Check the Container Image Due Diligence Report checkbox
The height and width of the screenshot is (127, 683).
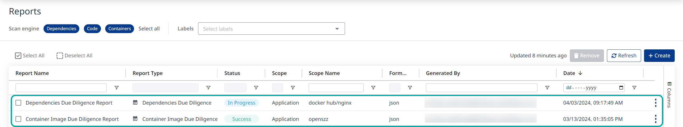pyautogui.click(x=18, y=119)
